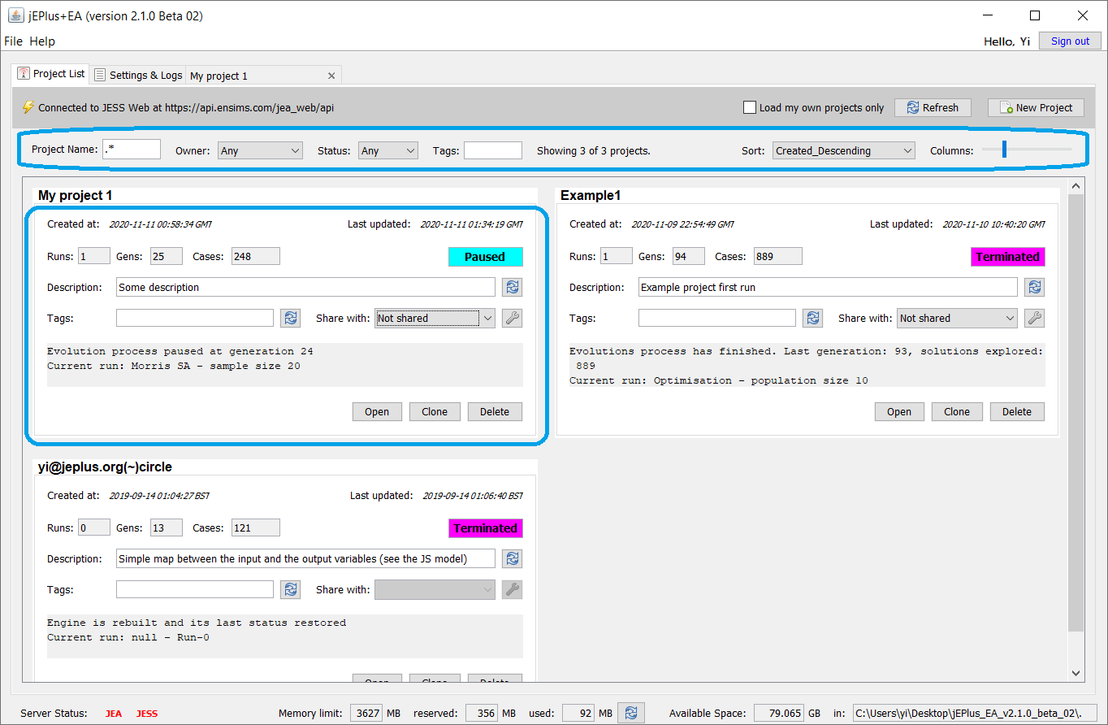Switch to the Settings & Logs tab
Screen dimensions: 1108x725
138,75
